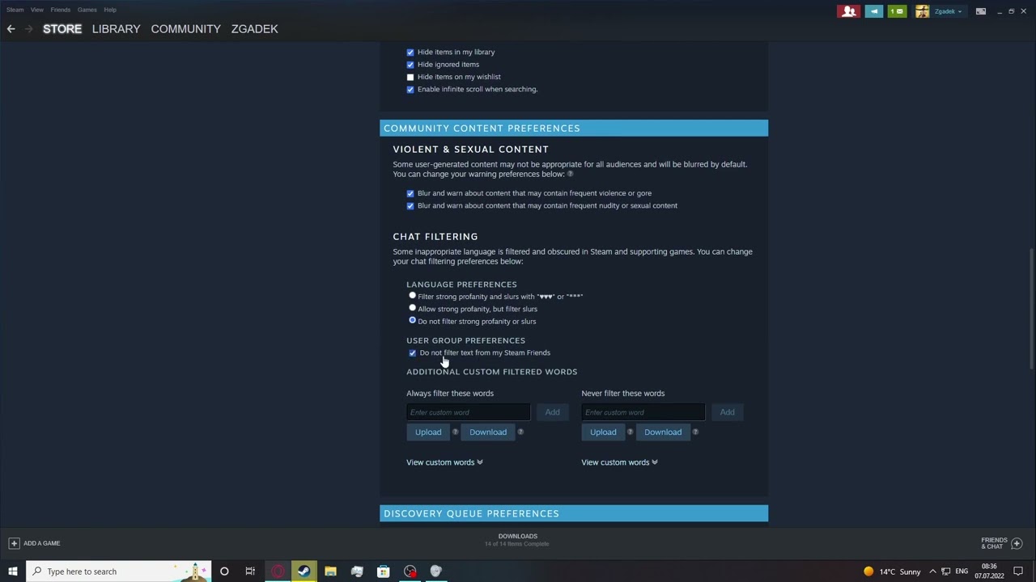Open Friends & Chat plus icon
1036x582 pixels.
(1017, 543)
